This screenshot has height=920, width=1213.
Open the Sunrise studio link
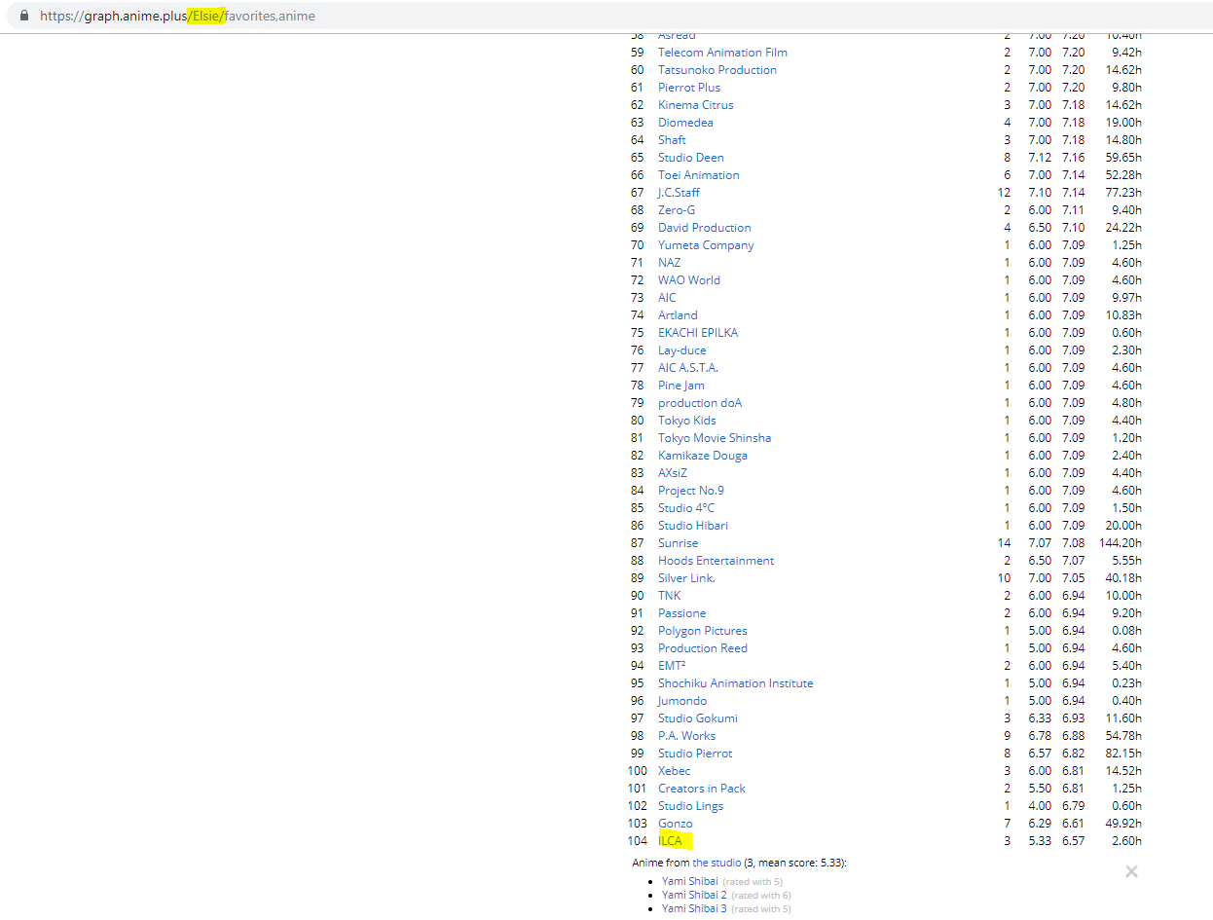pos(678,543)
